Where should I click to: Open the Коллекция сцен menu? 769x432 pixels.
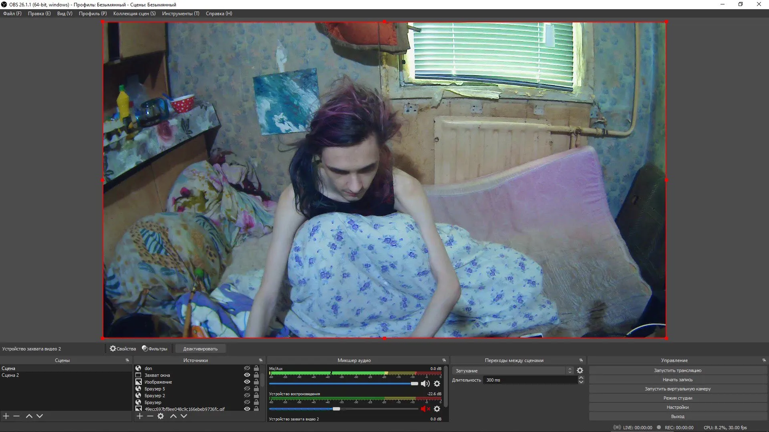click(134, 14)
